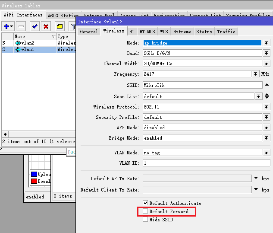Click the minus Remove button
273x233 pixels.
(x=21, y=26)
